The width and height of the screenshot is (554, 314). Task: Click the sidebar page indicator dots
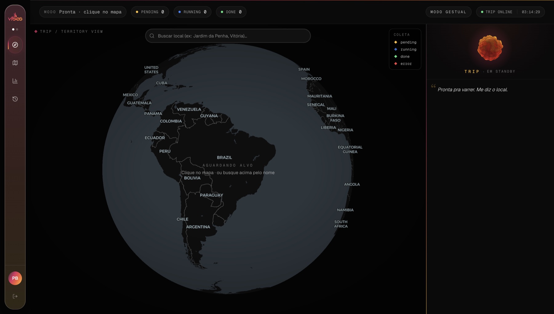[15, 29]
